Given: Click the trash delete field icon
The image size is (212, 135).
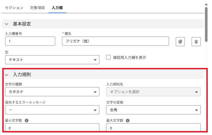Looking at the screenshot, I should click(196, 42).
